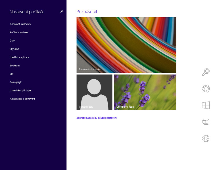Screen dimensions: 213x170
Task: Open the Zamykací obrazovka tile
Action: coord(126,45)
